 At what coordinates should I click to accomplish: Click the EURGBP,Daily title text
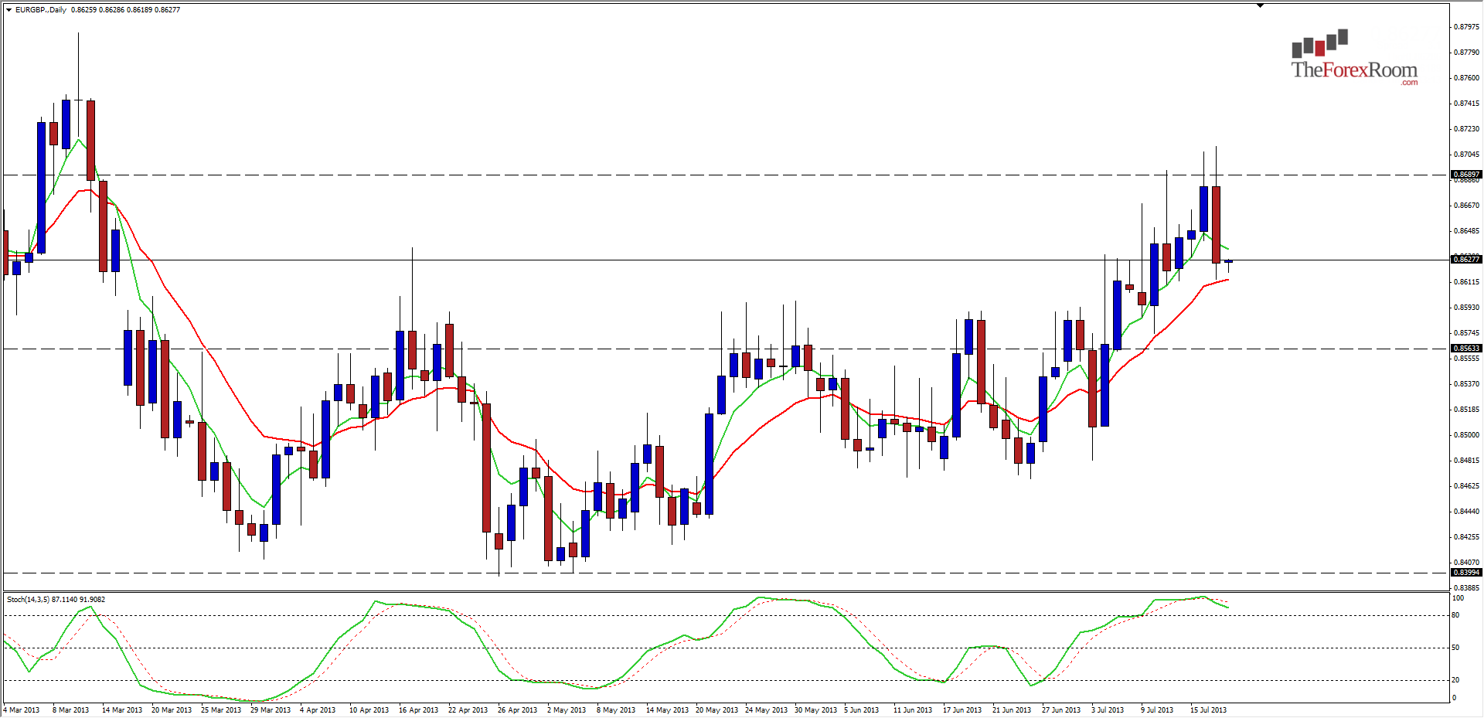tap(37, 12)
